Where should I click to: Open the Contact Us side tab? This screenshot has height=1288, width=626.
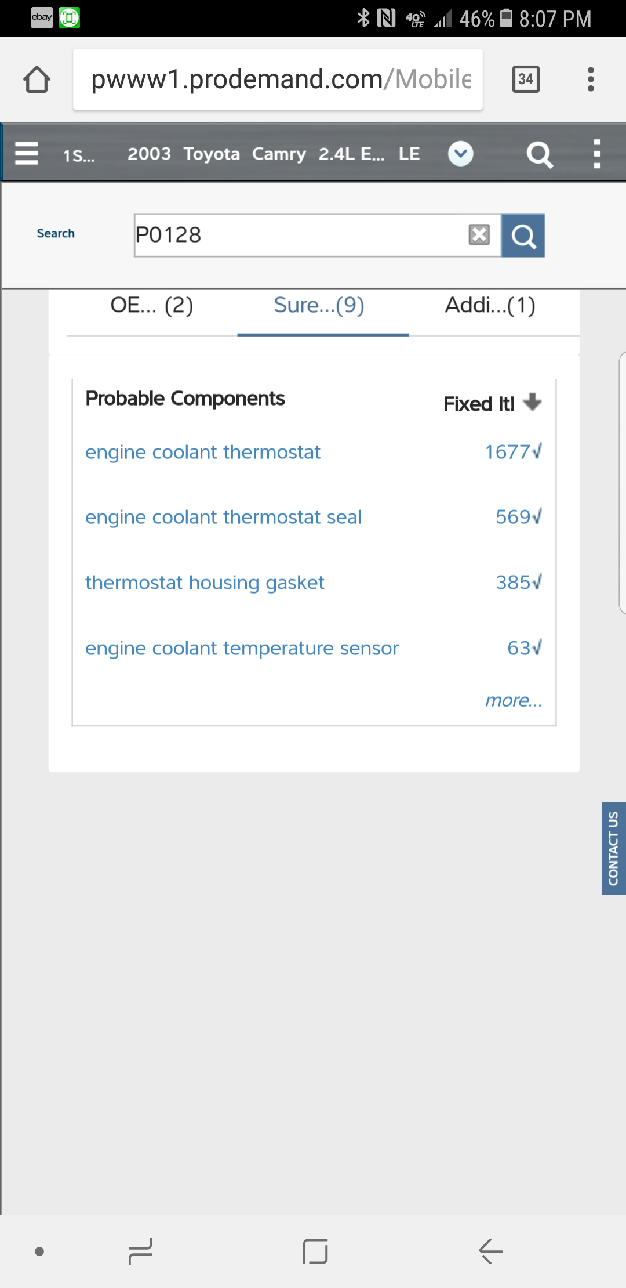(613, 848)
